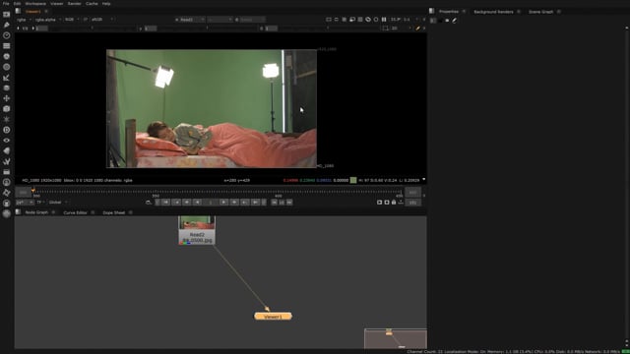Open the Properties pane content menu icon
Viewport: 630px width, 354px height.
[x=431, y=11]
